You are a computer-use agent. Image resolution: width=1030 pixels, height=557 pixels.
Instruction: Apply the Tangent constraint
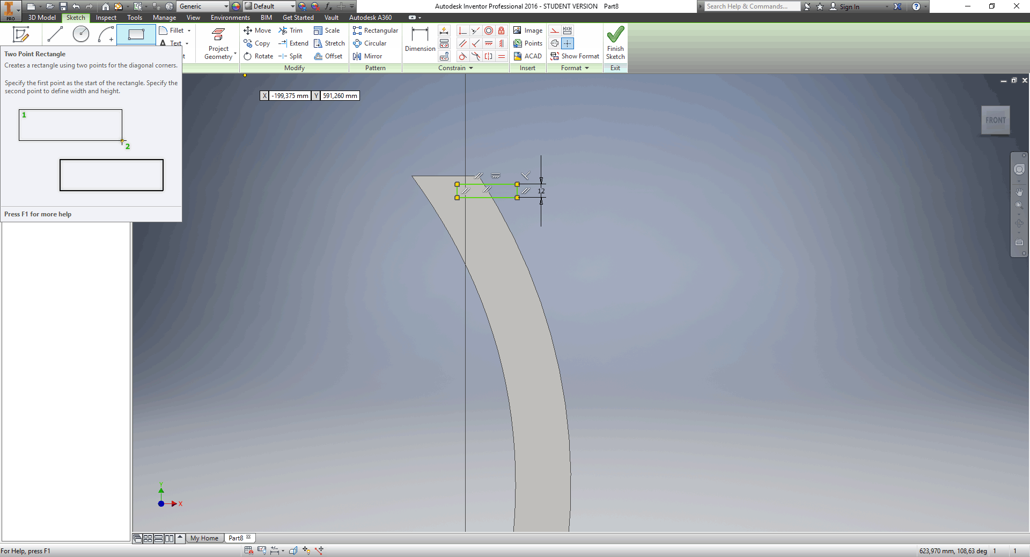point(462,56)
